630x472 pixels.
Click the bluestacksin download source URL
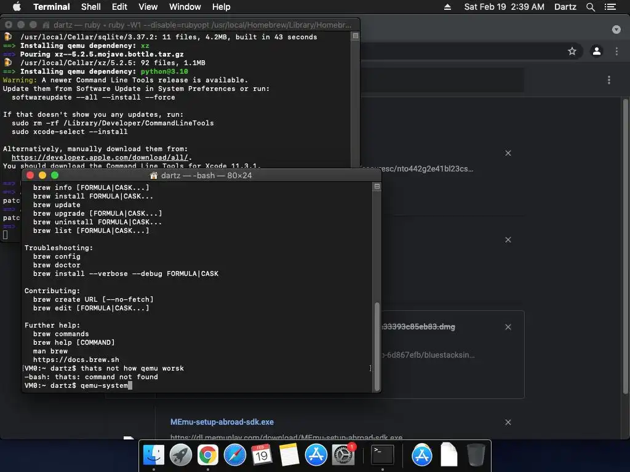coord(428,355)
